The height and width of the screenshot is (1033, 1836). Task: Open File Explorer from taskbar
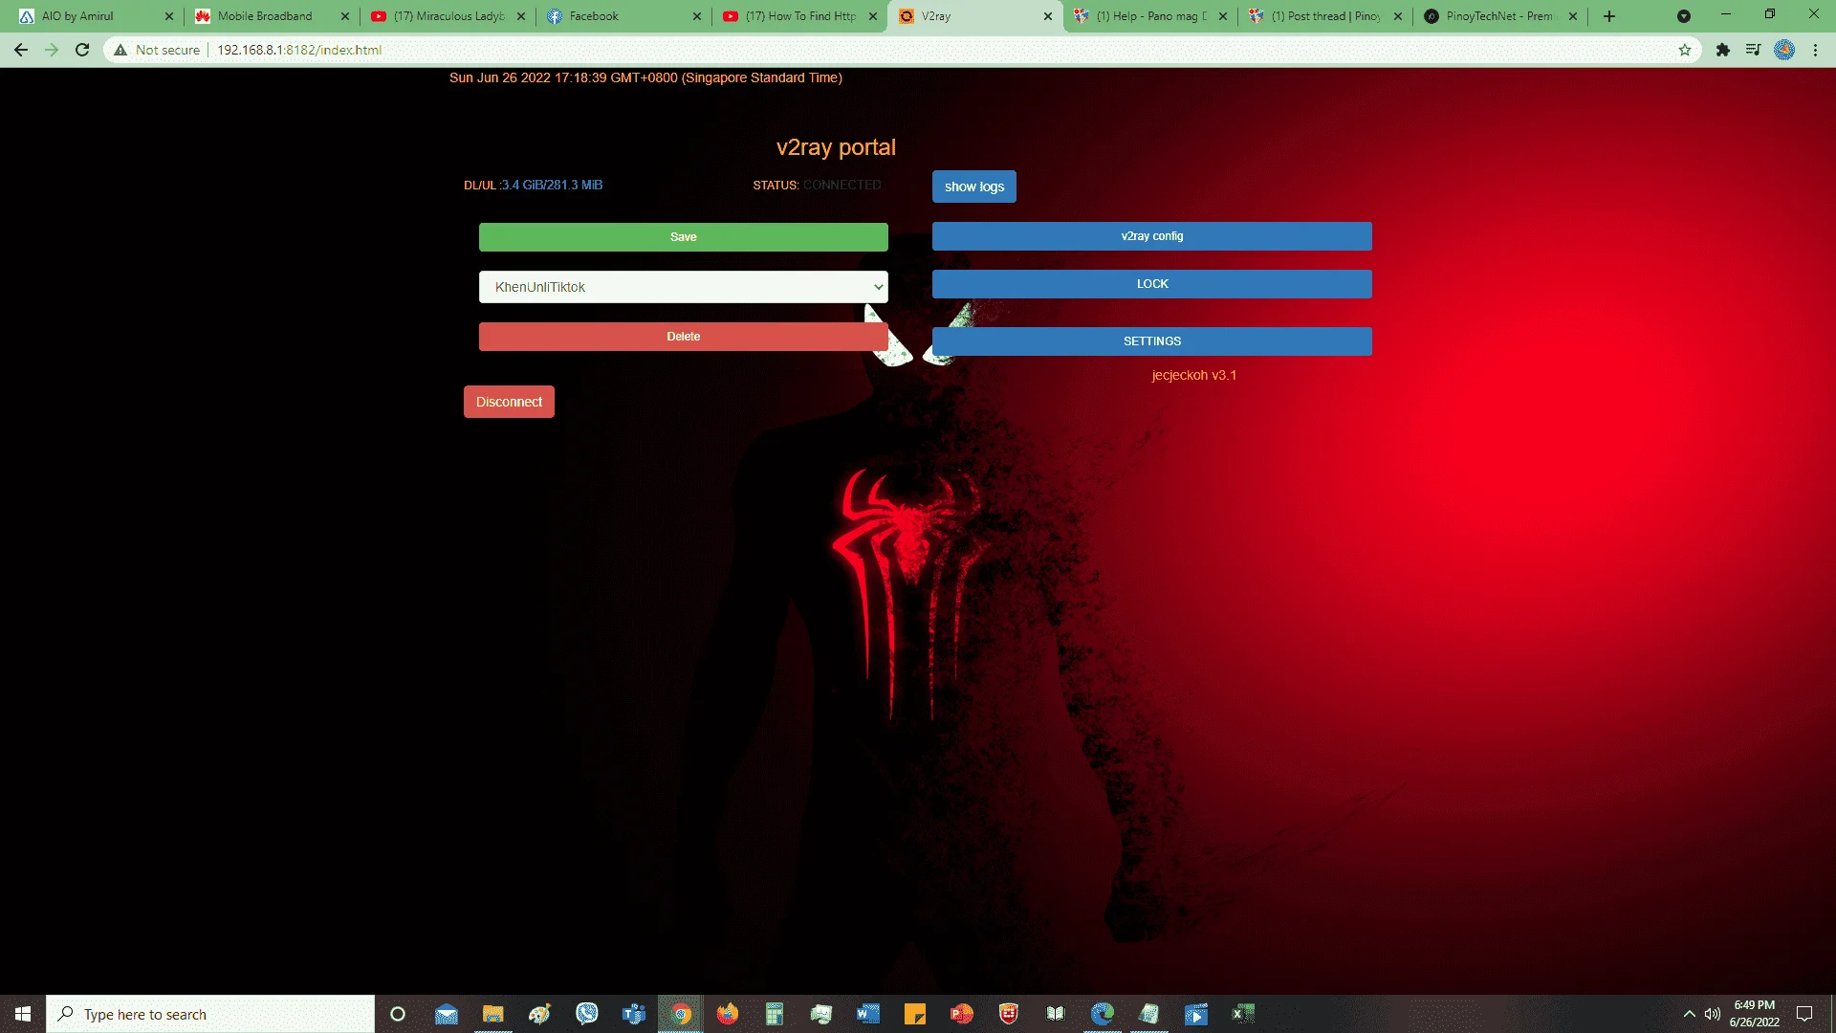[492, 1014]
